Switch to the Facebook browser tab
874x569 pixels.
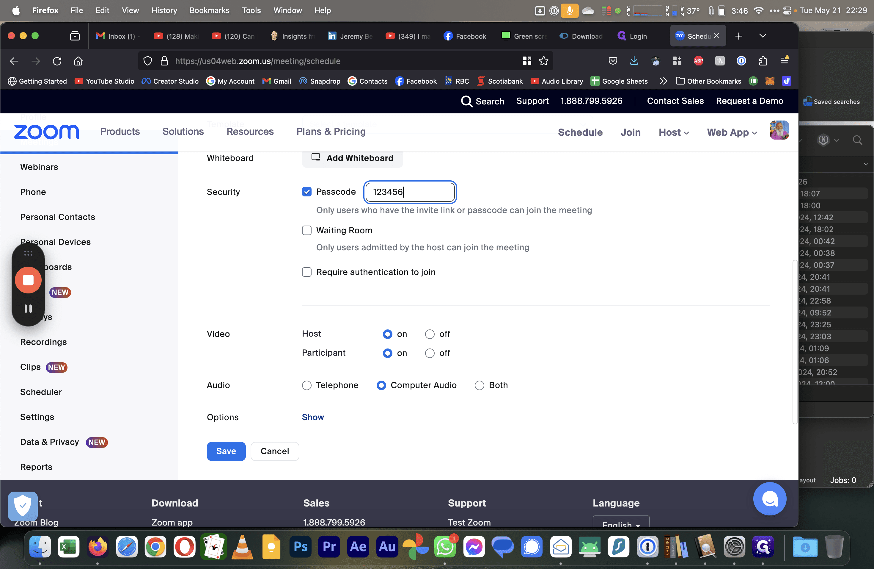465,36
